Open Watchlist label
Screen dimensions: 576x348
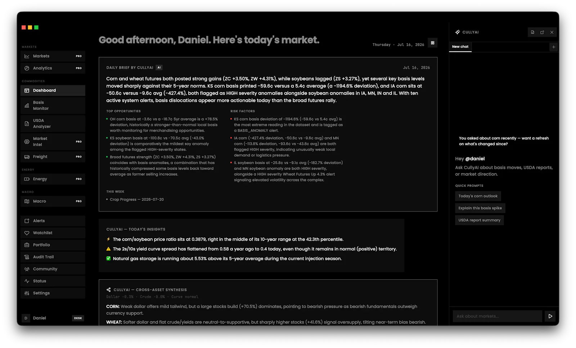tap(43, 233)
